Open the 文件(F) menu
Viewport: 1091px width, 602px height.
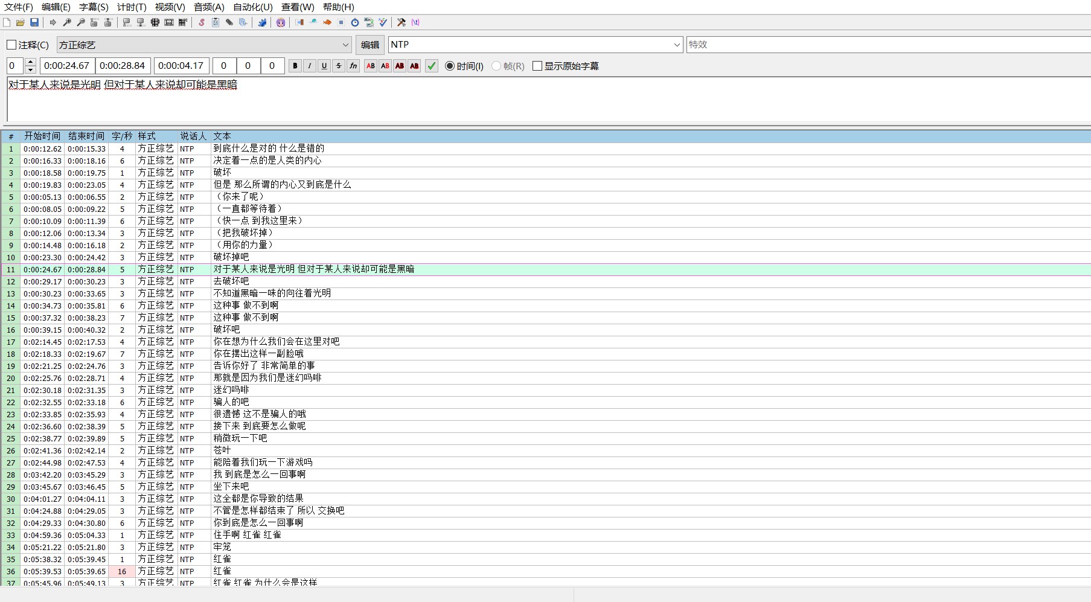click(19, 7)
